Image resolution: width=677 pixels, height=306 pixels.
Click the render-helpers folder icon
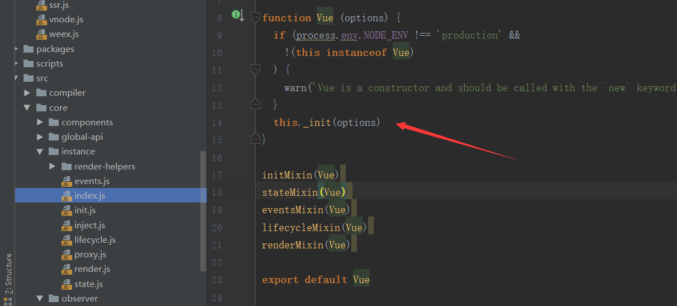pos(66,166)
